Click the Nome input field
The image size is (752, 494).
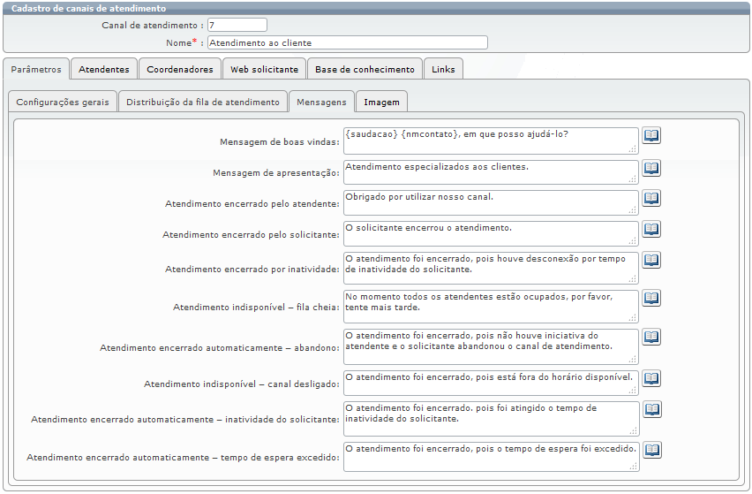(347, 42)
